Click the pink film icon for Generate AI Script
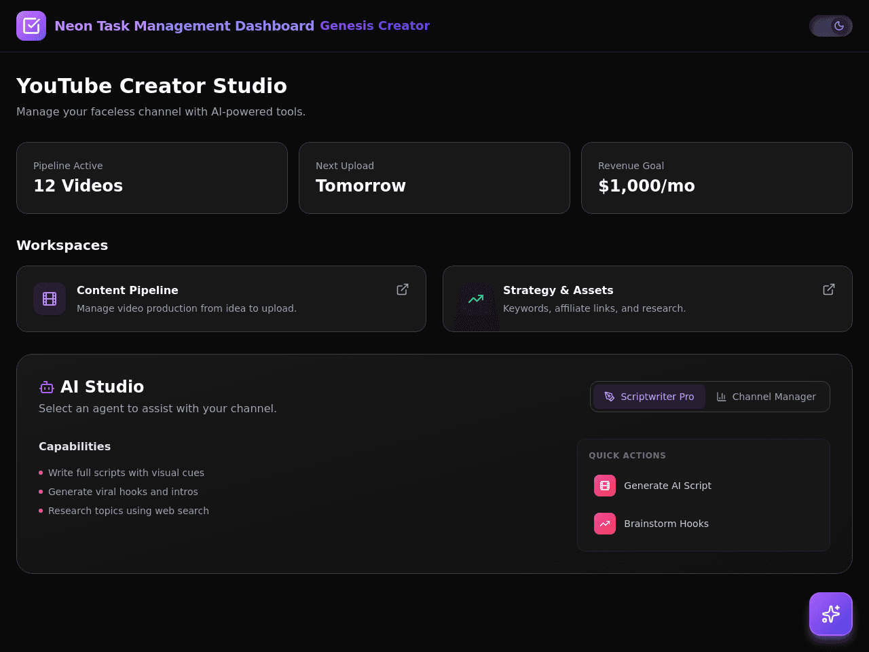Image resolution: width=869 pixels, height=652 pixels. click(605, 486)
